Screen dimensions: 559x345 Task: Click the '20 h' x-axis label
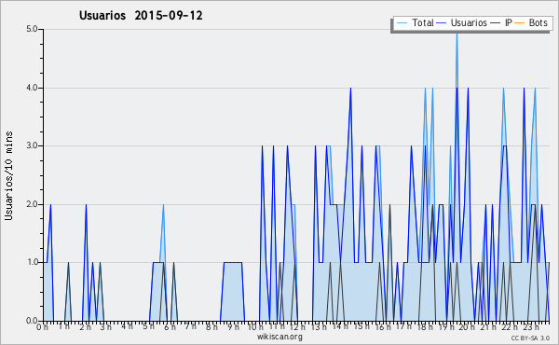pos(467,327)
